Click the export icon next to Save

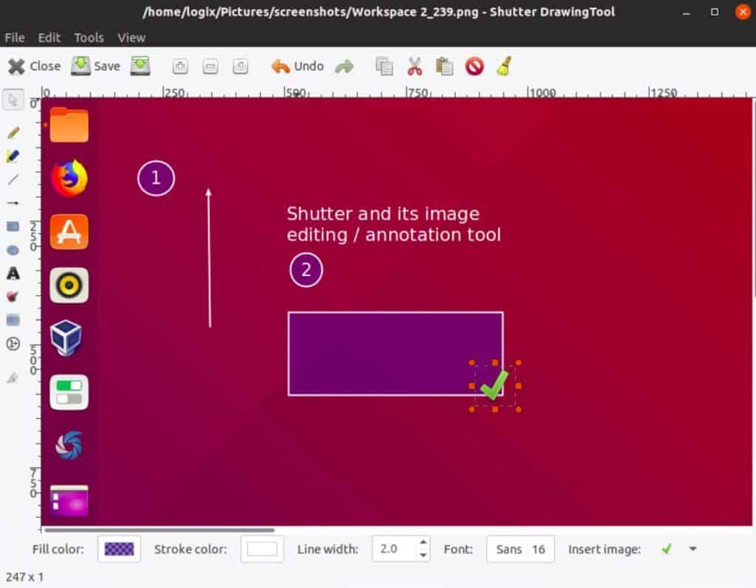[140, 66]
